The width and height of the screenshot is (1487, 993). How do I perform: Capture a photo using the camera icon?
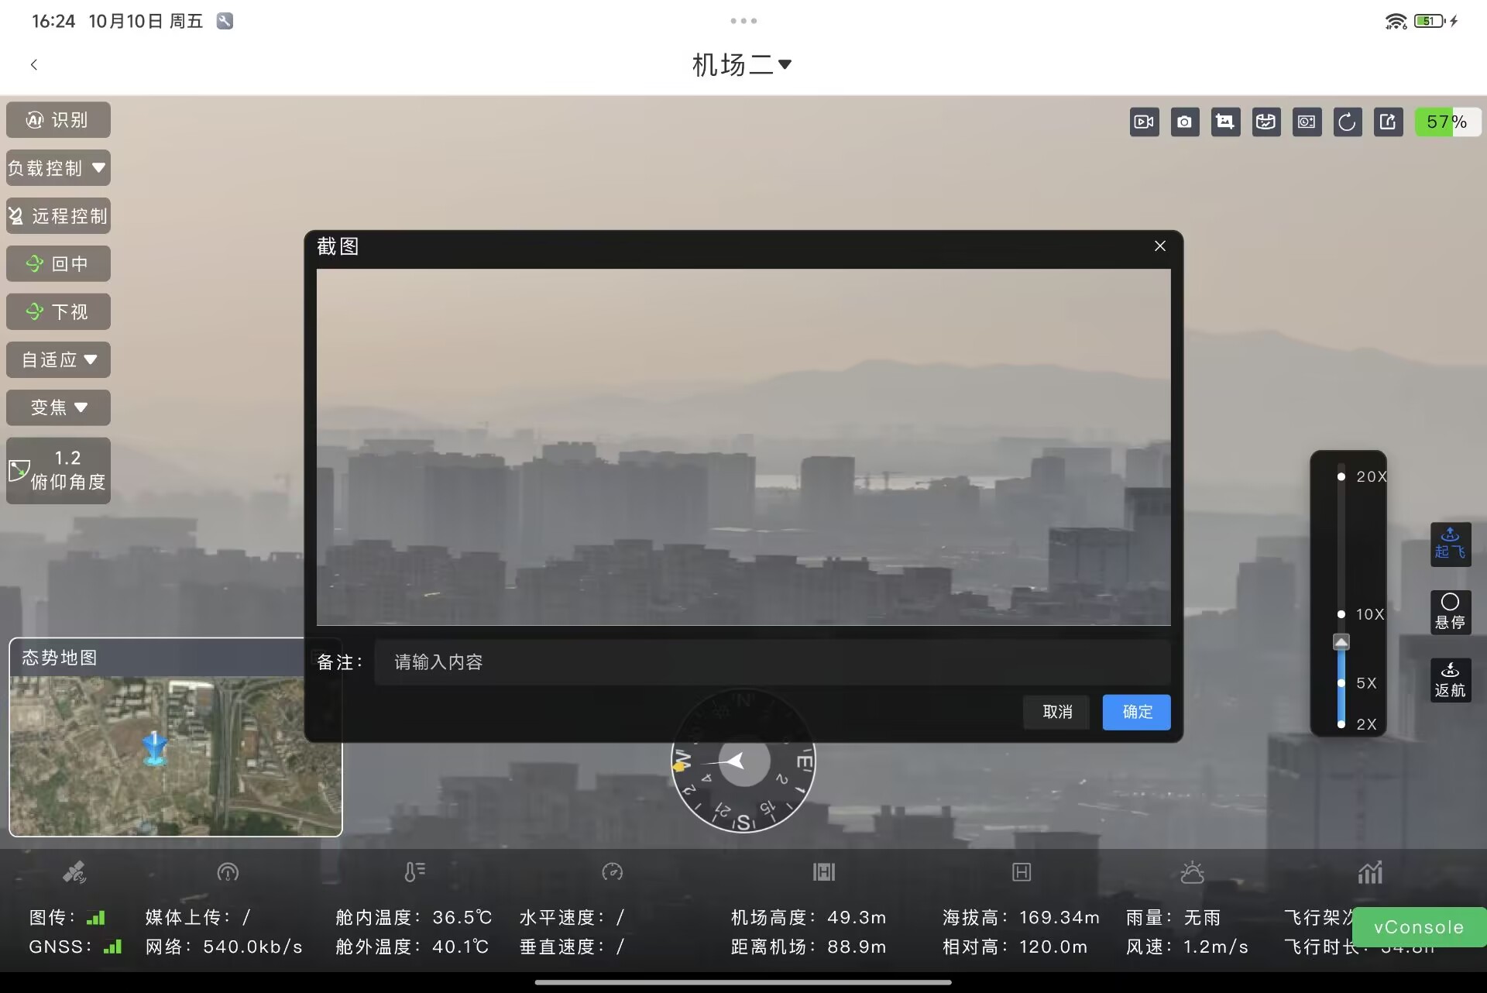pyautogui.click(x=1184, y=122)
